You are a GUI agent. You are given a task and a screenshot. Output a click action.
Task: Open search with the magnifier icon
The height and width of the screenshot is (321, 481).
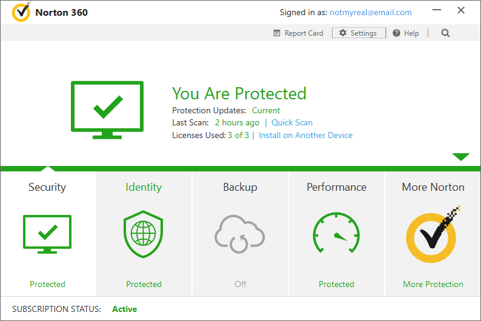coord(445,33)
